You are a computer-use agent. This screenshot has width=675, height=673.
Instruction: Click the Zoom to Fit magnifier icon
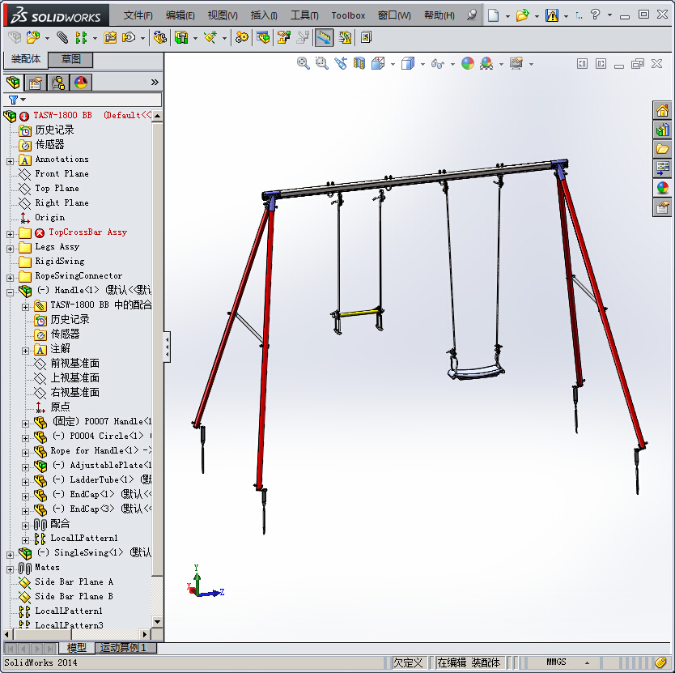point(303,64)
